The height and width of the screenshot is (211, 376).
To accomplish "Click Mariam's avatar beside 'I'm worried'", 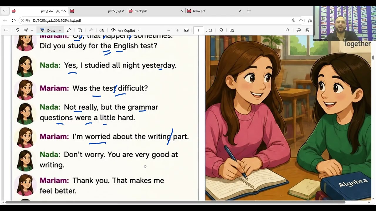I will tap(25, 137).
